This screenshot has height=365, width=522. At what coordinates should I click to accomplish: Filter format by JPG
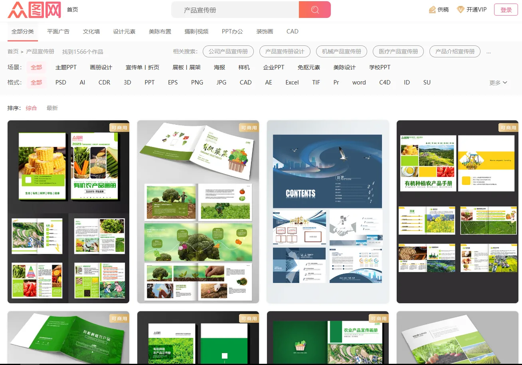221,82
